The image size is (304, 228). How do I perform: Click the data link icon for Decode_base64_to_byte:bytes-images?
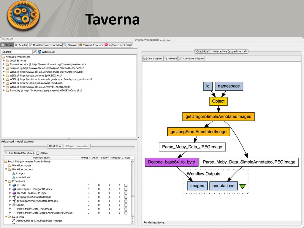[x=14, y=221]
